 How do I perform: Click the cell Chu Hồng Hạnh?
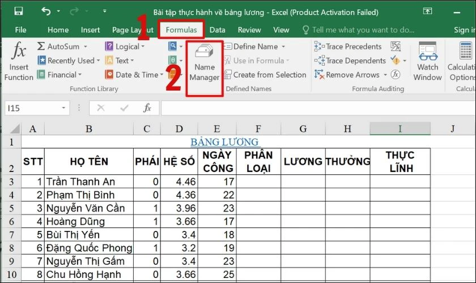pyautogui.click(x=89, y=275)
